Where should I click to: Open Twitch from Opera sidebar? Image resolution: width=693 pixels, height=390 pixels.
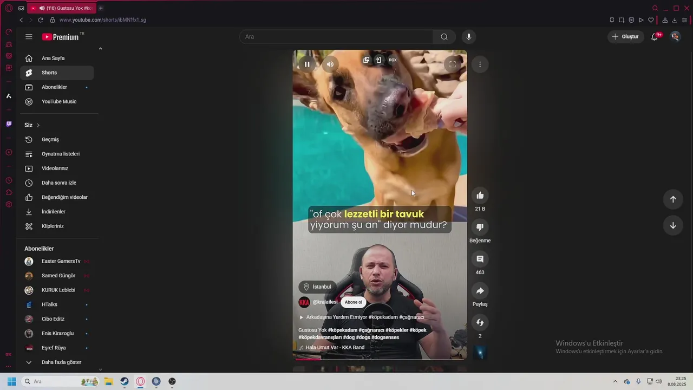click(x=9, y=124)
